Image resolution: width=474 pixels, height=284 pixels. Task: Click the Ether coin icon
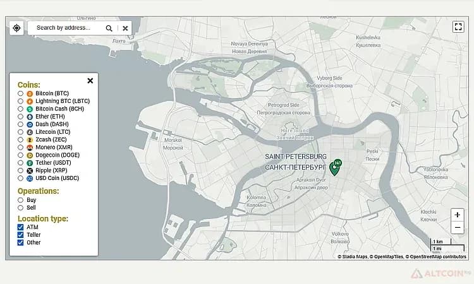(30, 117)
